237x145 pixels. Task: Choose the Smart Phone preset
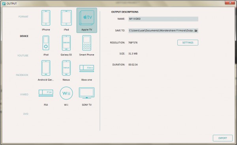click(87, 46)
